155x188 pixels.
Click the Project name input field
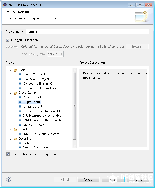87,32
